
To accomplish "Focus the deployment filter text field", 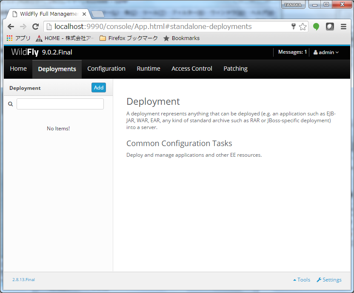I will (x=60, y=104).
